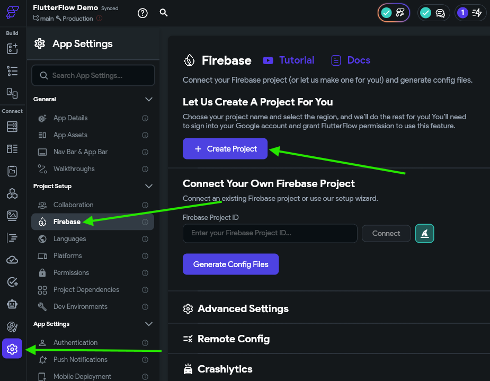Open Push Notifications settings
The width and height of the screenshot is (490, 381).
pos(93,360)
